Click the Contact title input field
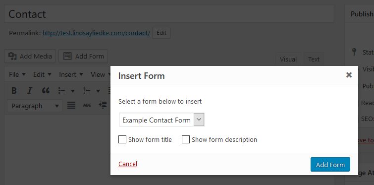This screenshot has width=374, height=185. [x=169, y=14]
